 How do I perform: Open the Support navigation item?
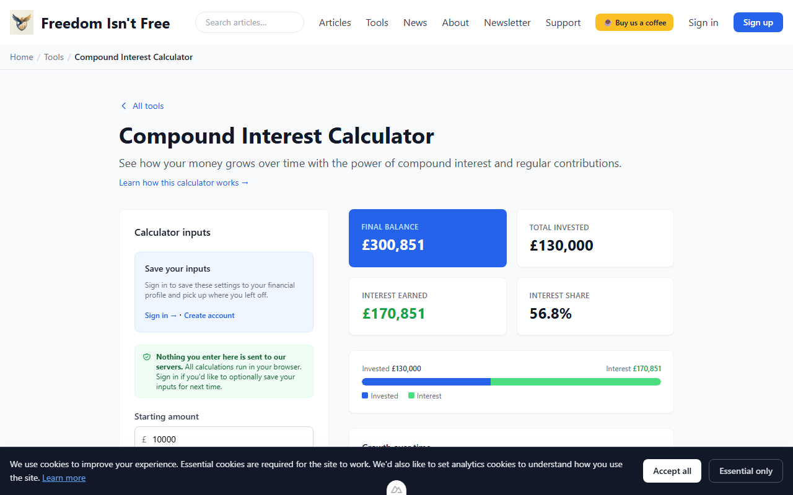coord(563,22)
